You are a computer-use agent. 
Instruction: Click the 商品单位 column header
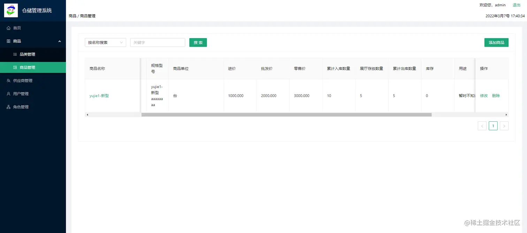point(196,69)
